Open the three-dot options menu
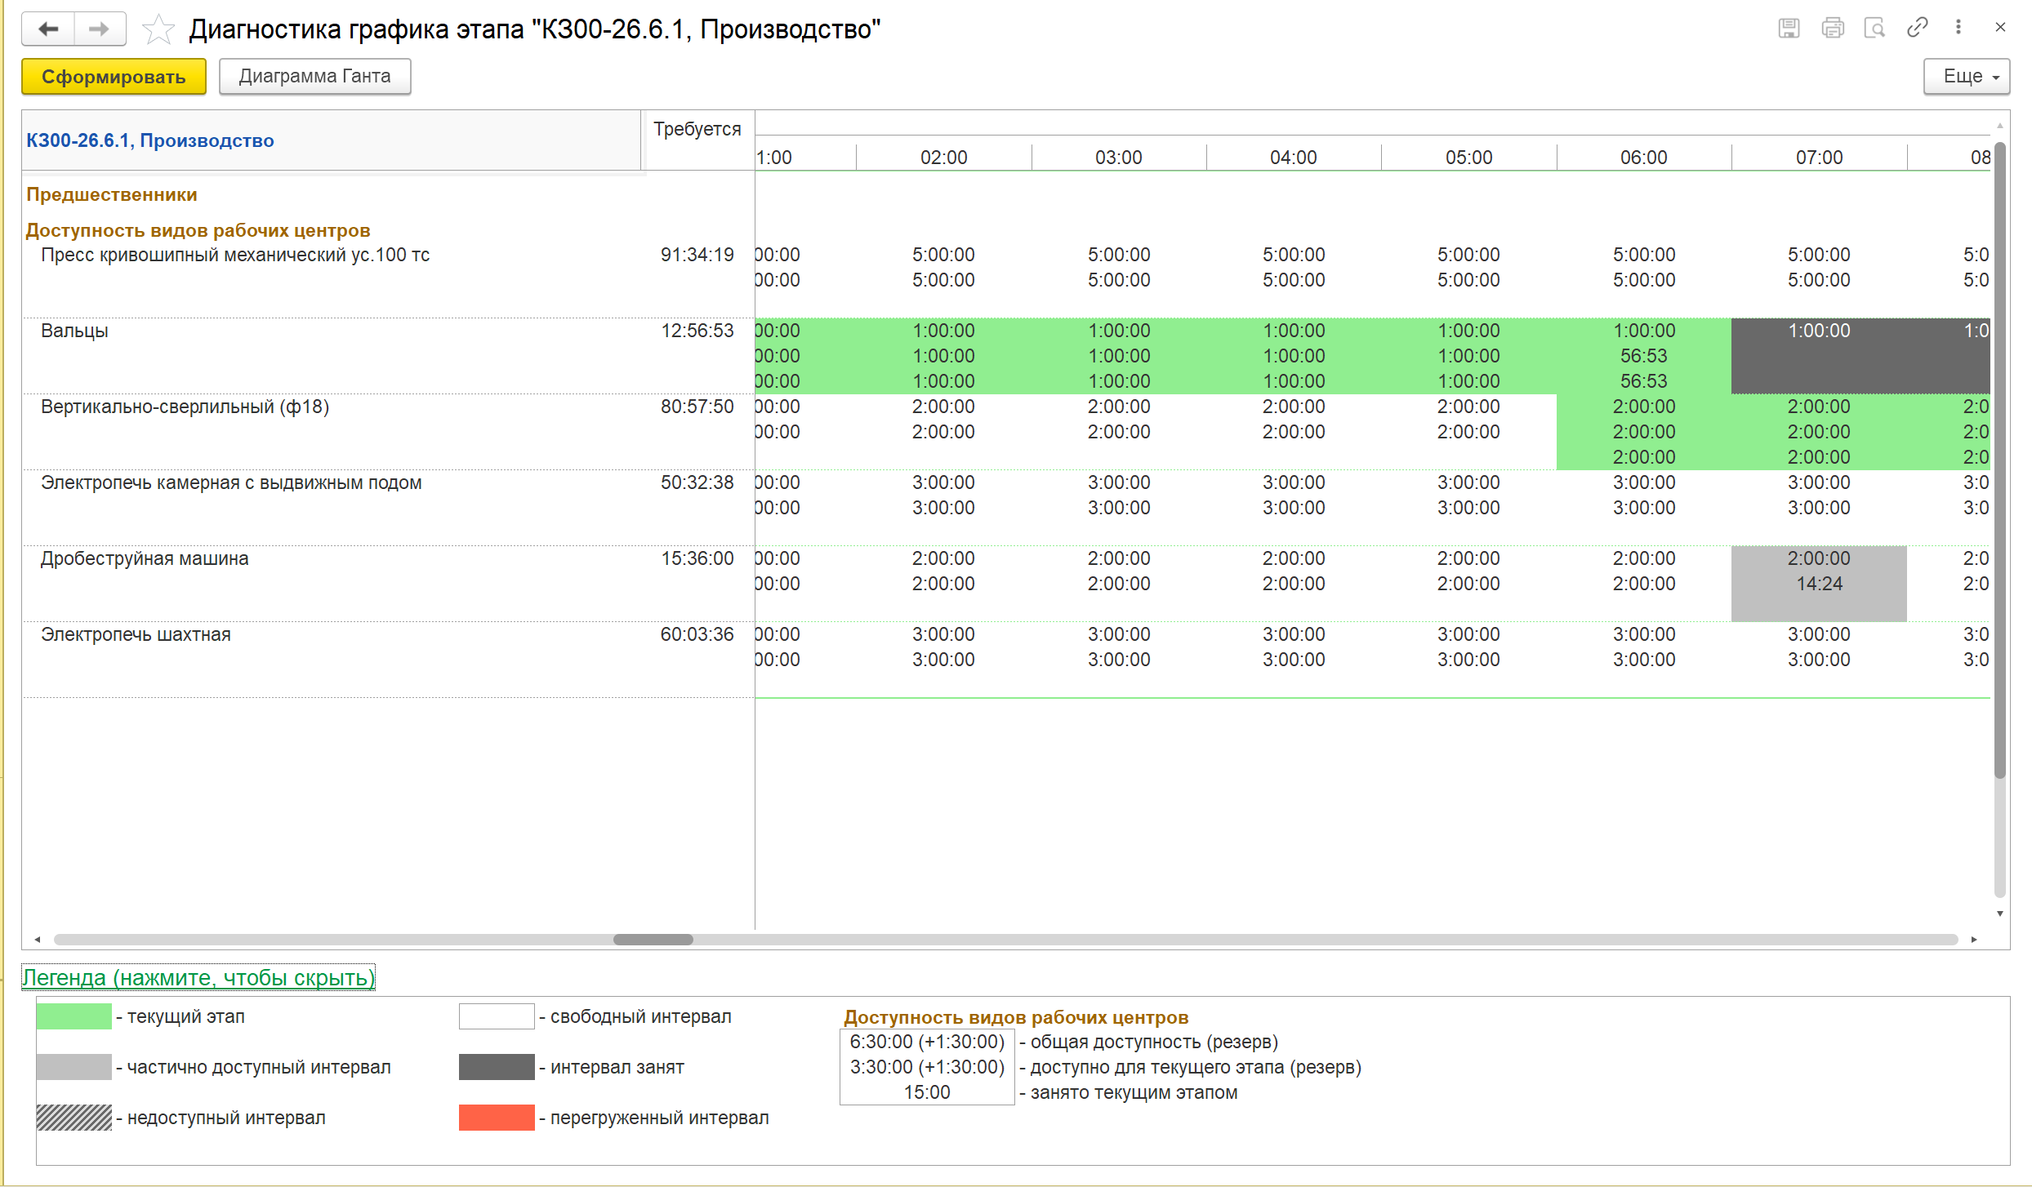This screenshot has height=1187, width=2032. pos(1958,28)
